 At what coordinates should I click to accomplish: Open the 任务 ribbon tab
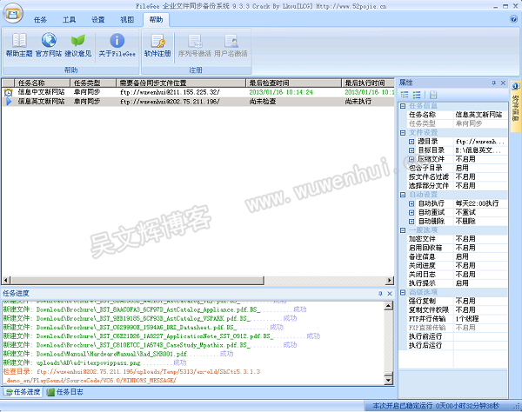[41, 18]
